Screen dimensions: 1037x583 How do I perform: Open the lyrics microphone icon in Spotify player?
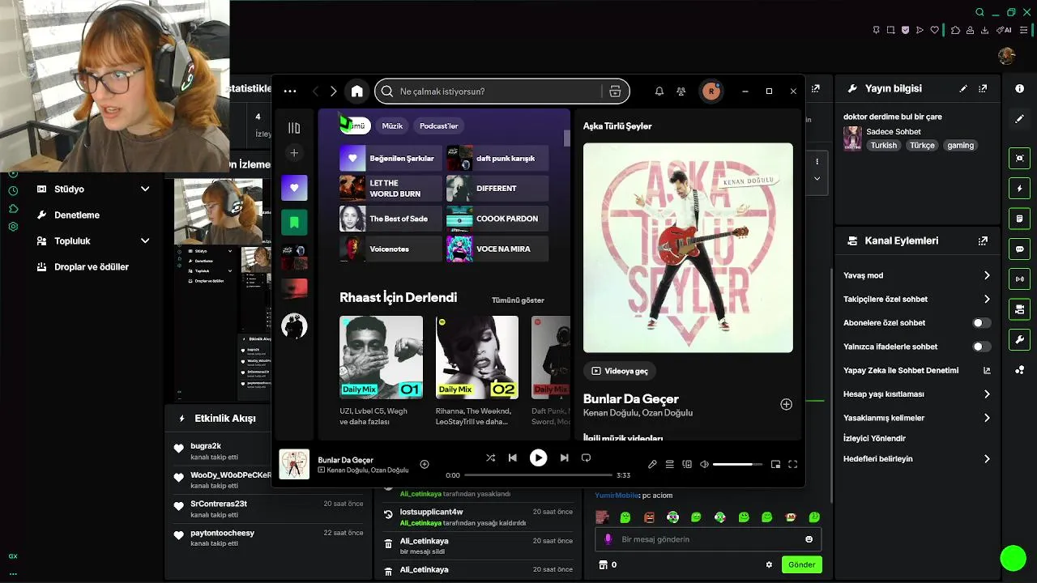coord(652,464)
